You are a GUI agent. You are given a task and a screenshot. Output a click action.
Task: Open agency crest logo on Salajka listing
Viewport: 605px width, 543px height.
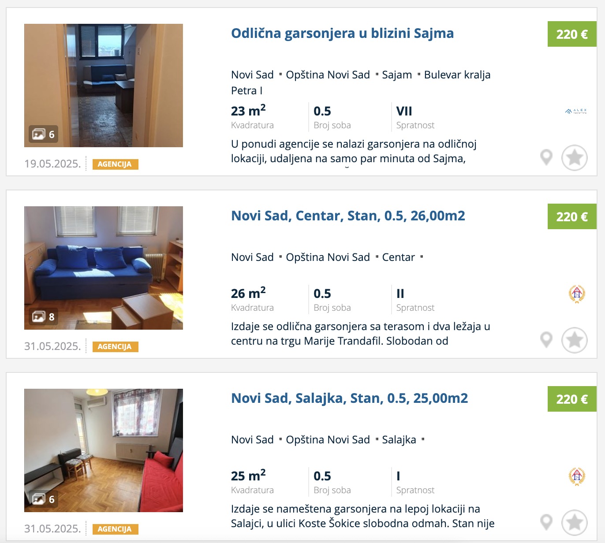coord(577,476)
